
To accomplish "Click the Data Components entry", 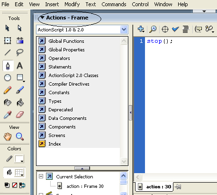I will [x=67, y=118].
